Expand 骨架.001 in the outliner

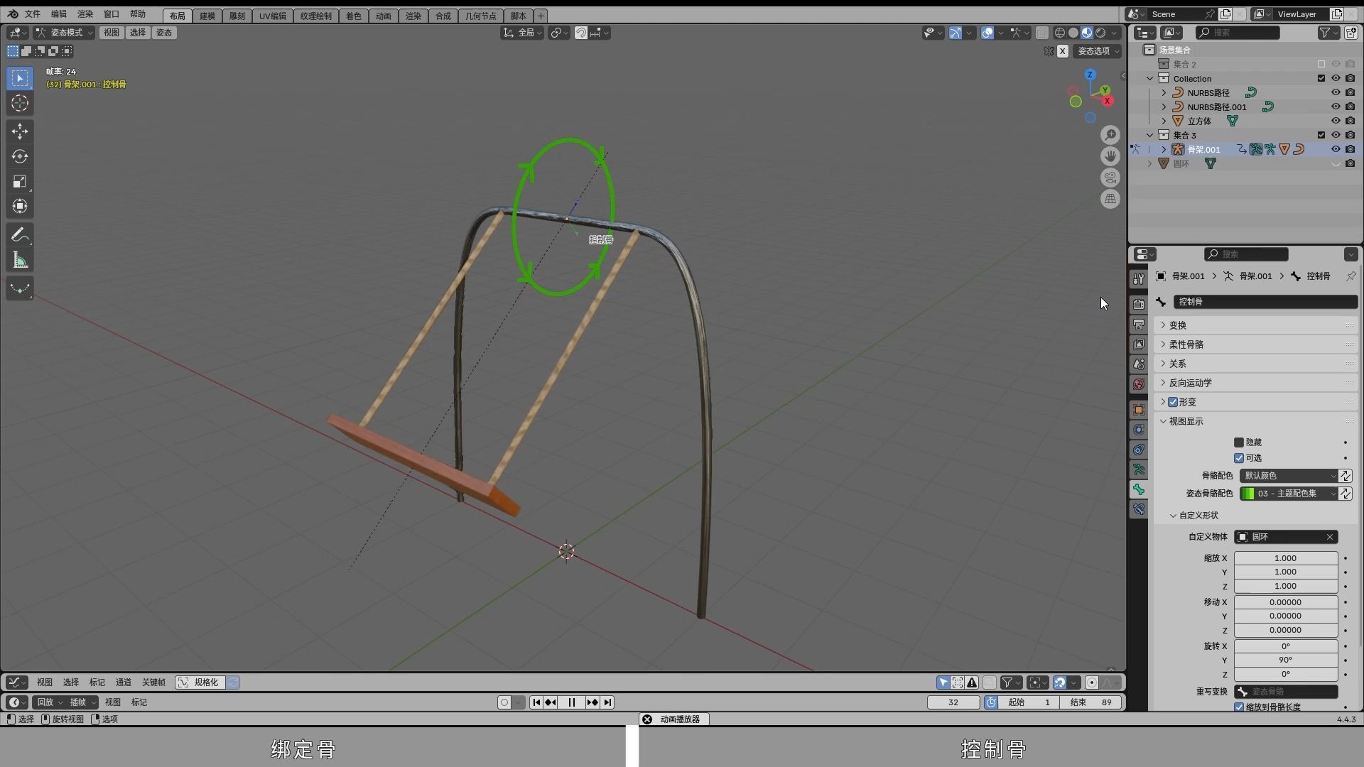coord(1163,149)
